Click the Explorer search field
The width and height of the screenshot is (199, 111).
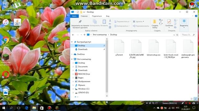point(188,35)
